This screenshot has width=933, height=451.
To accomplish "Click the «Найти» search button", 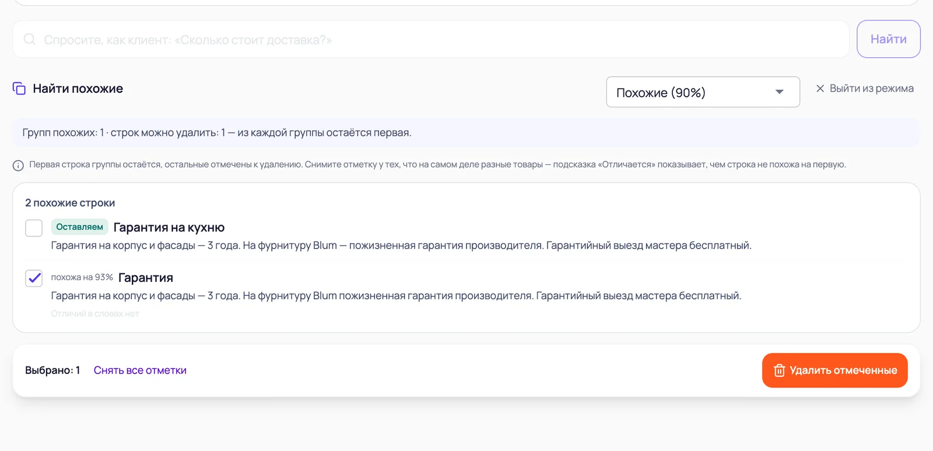I will pyautogui.click(x=888, y=39).
